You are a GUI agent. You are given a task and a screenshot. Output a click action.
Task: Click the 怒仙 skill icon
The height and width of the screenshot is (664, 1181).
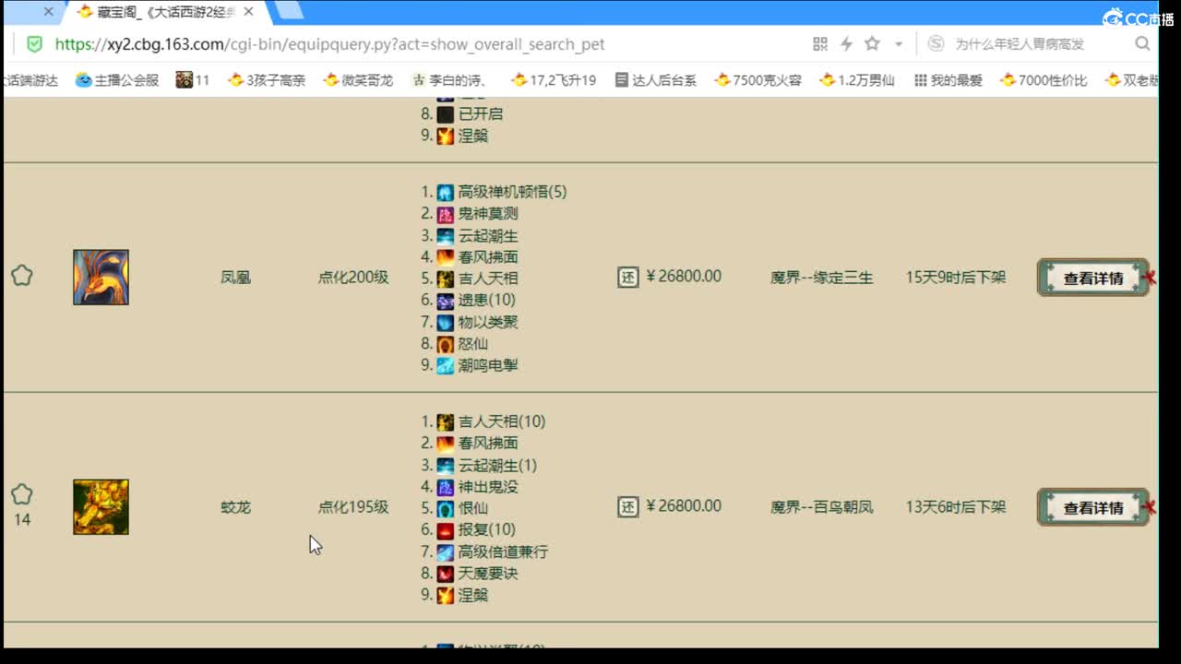pyautogui.click(x=446, y=344)
